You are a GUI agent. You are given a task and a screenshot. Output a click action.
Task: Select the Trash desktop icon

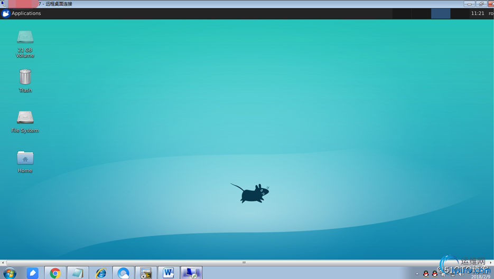25,81
